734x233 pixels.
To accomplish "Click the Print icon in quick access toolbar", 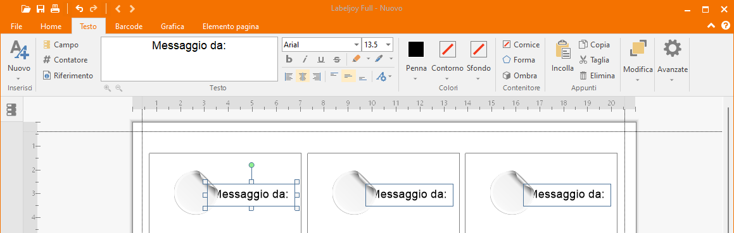I will [x=55, y=8].
